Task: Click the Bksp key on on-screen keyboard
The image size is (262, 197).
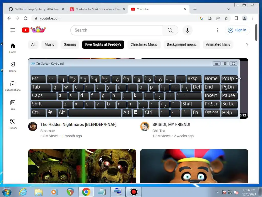Action: coord(194,79)
